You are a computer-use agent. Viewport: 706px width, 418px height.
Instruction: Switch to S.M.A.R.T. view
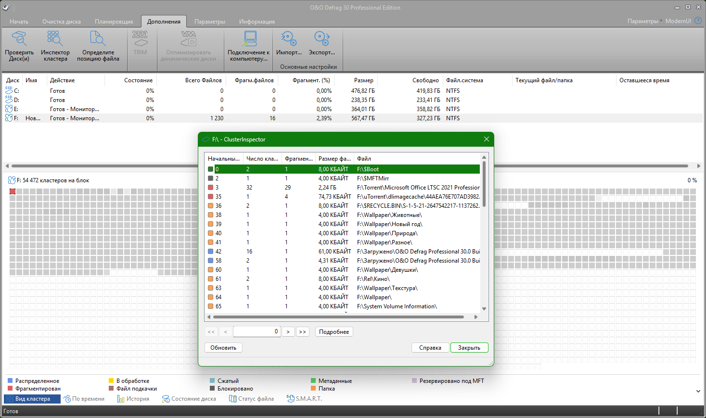click(x=304, y=399)
